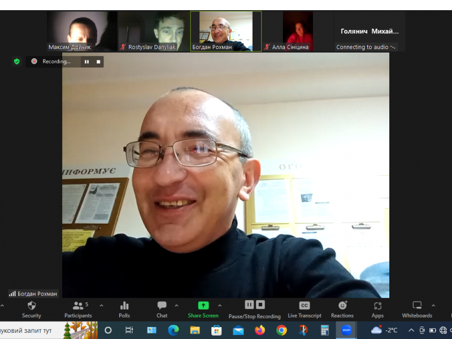Expand the Participants options arrow
The width and height of the screenshot is (452, 339).
(101, 306)
